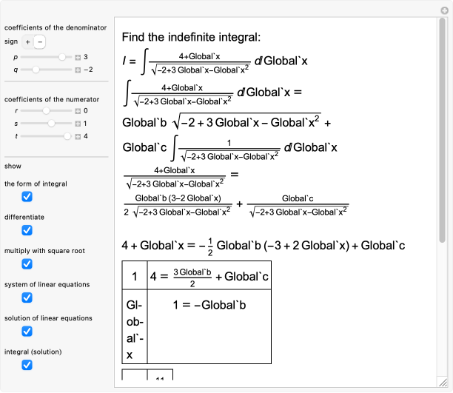The width and height of the screenshot is (453, 393).
Task: Click the t coefficient slider thumb
Action: pyautogui.click(x=67, y=136)
